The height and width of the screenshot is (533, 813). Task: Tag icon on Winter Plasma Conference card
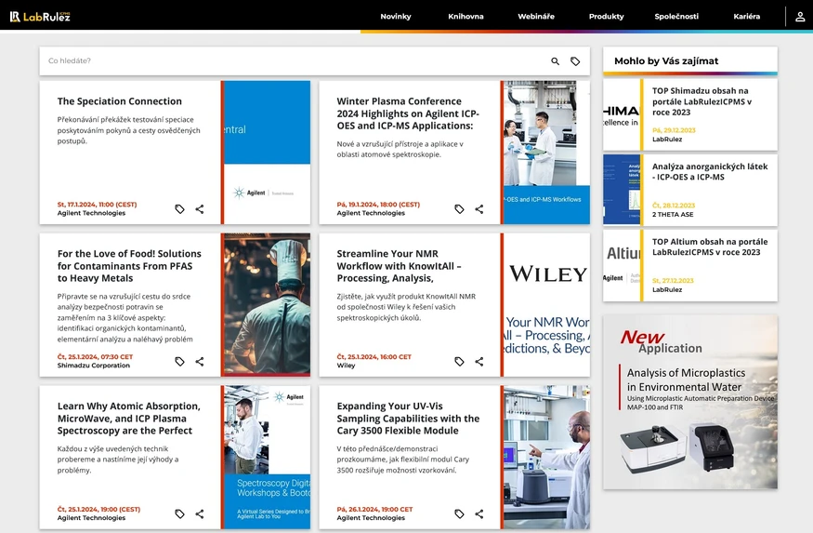tap(459, 209)
